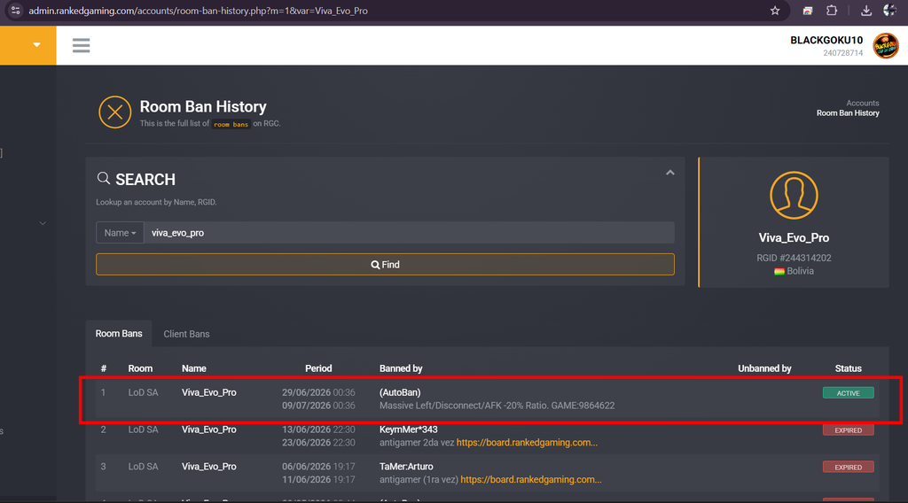Select the Room Bans tab
908x503 pixels.
(x=119, y=334)
